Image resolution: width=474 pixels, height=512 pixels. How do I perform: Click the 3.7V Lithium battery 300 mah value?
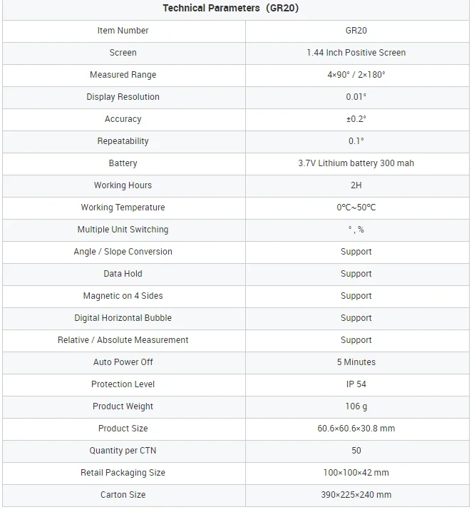[x=356, y=163]
